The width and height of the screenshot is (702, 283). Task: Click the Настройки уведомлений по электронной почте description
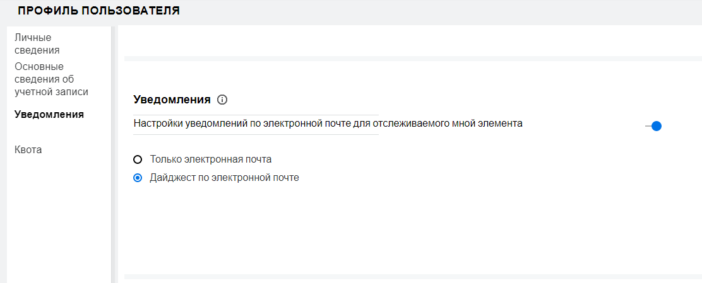coord(328,124)
